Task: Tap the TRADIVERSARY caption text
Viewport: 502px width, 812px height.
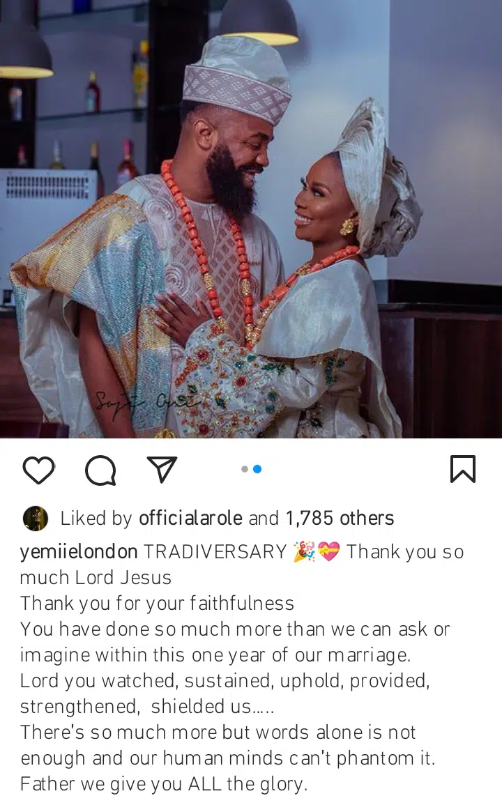Action: (x=215, y=552)
